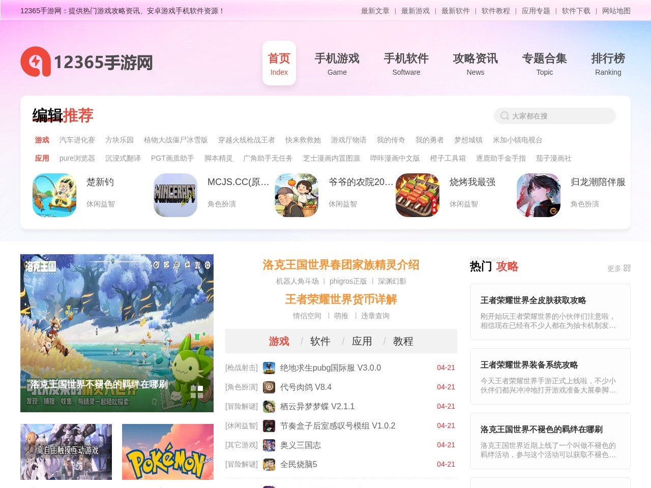The height and width of the screenshot is (488, 651).
Task: Open 王者荣耀世界全皮肤获取攻略 article
Action: coord(533,300)
